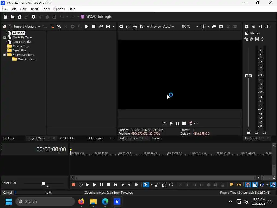
Task: Toggle Enable Snapping magnet icon
Action: point(248,185)
